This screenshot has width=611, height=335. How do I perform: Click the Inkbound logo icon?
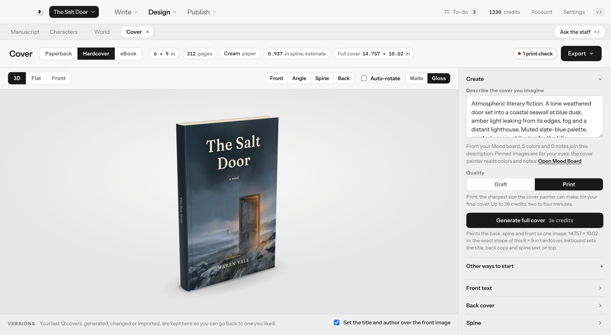pos(39,12)
